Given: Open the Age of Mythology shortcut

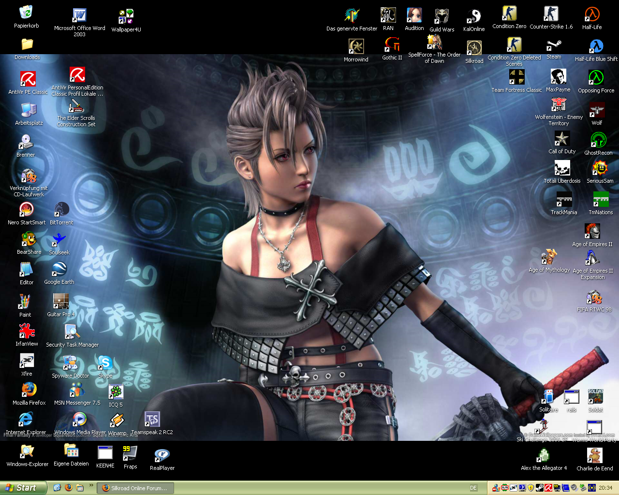Looking at the screenshot, I should pyautogui.click(x=549, y=258).
